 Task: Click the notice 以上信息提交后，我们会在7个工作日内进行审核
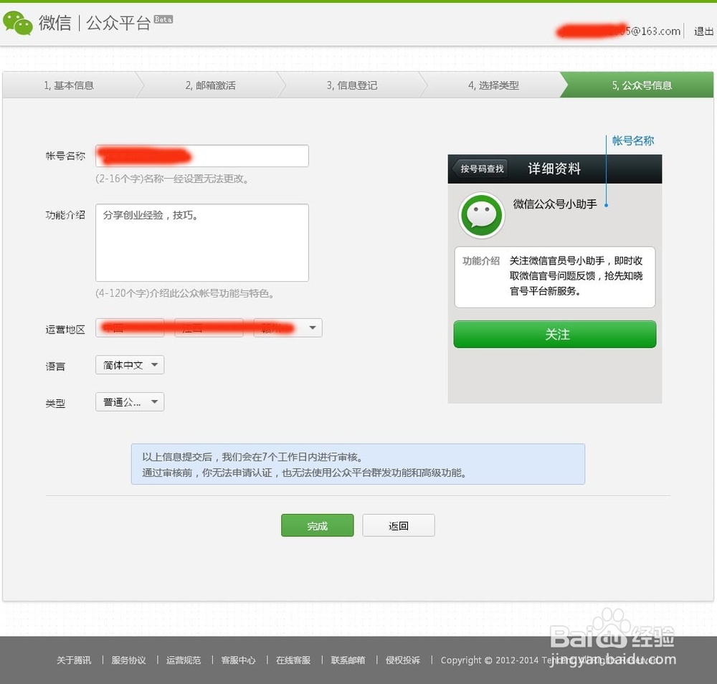point(252,457)
